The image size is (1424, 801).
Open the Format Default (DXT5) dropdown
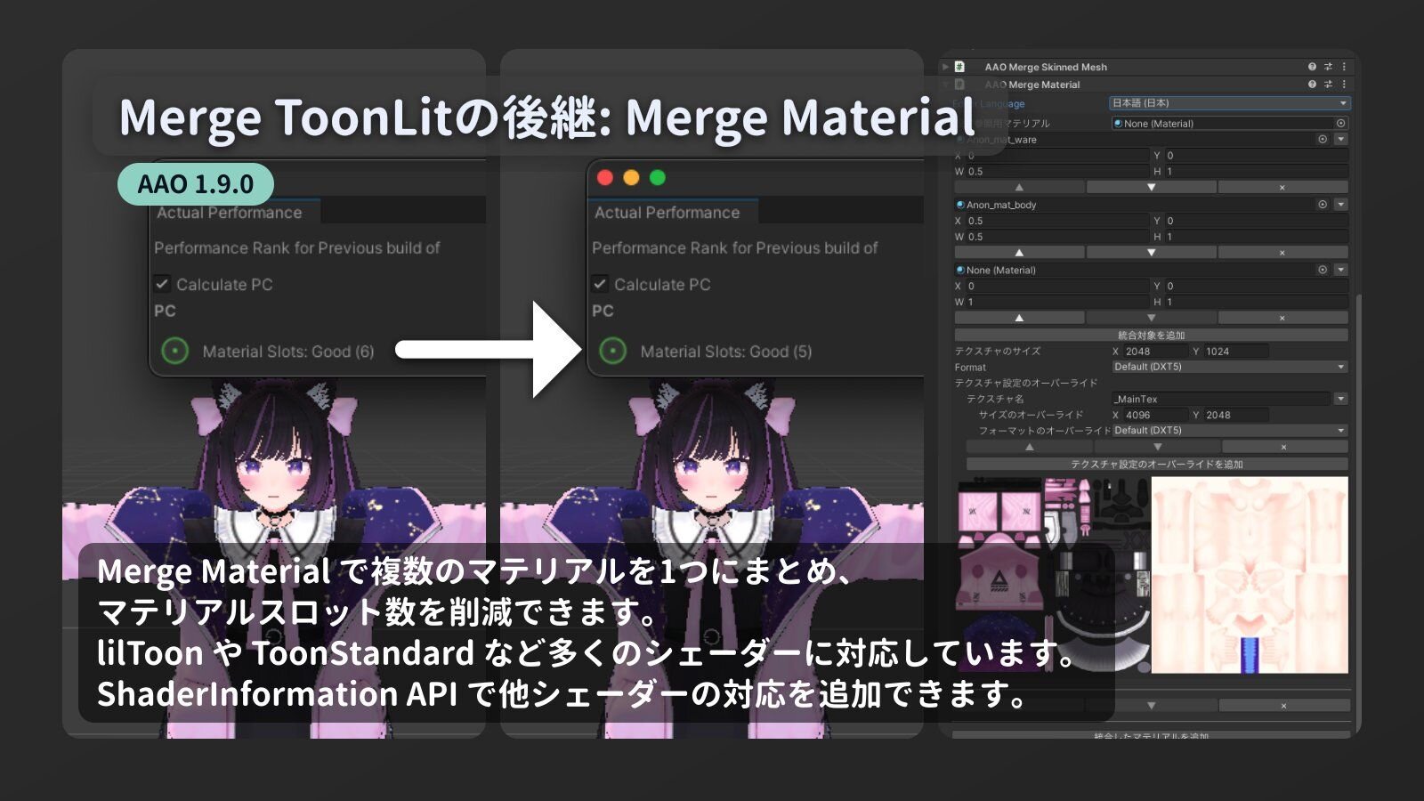pyautogui.click(x=1229, y=367)
